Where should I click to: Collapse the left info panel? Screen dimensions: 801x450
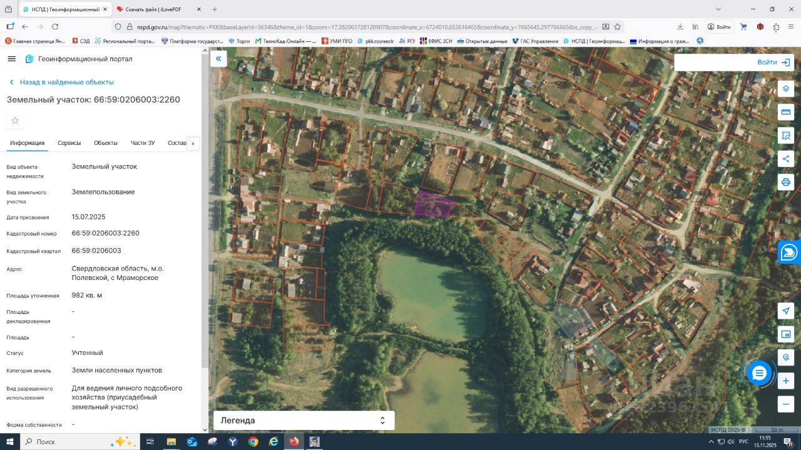click(218, 59)
